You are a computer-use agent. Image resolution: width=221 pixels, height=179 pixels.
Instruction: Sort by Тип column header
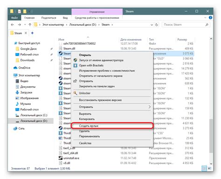click(152, 40)
